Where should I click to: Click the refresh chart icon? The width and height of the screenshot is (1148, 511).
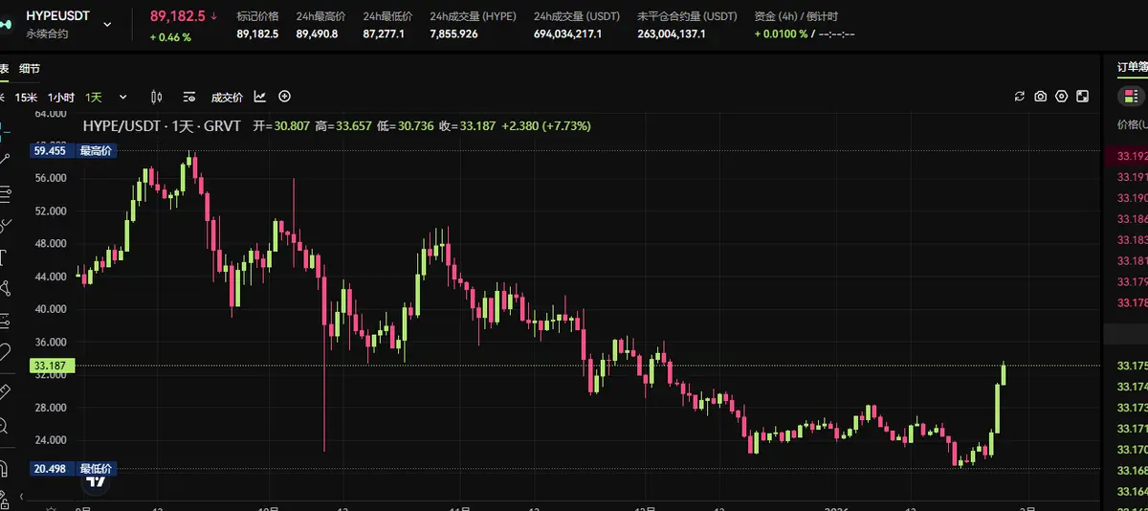(x=1020, y=97)
